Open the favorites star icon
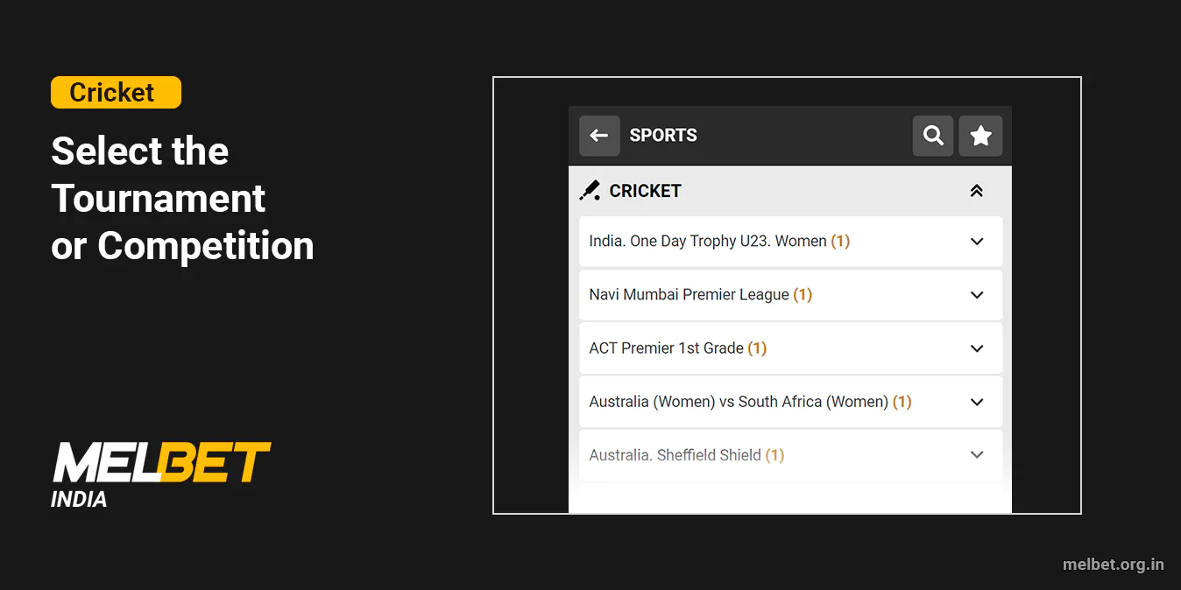The width and height of the screenshot is (1181, 590). click(980, 136)
